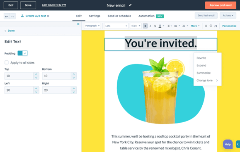Toggle underline formatting
Viewport: 240px width, 152px height.
pos(155,26)
